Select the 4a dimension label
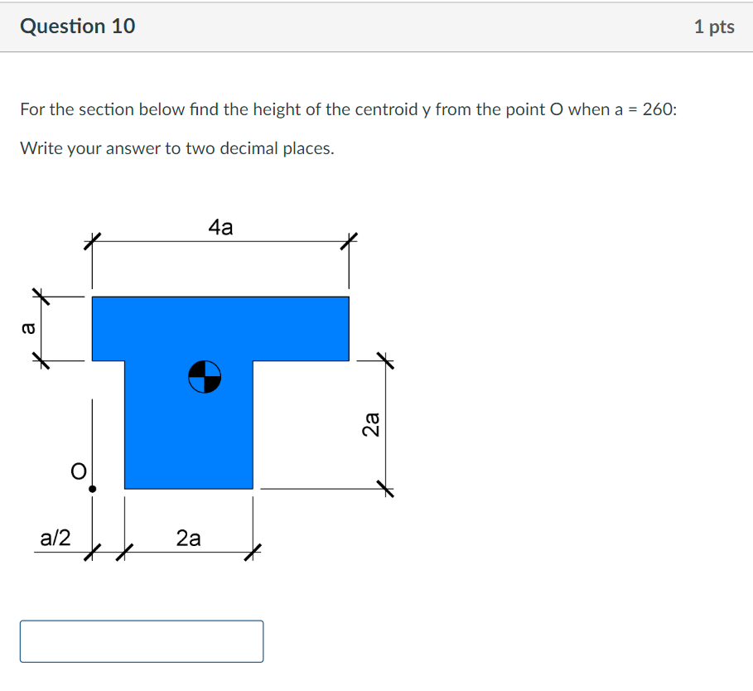The height and width of the screenshot is (691, 753). coord(220,225)
